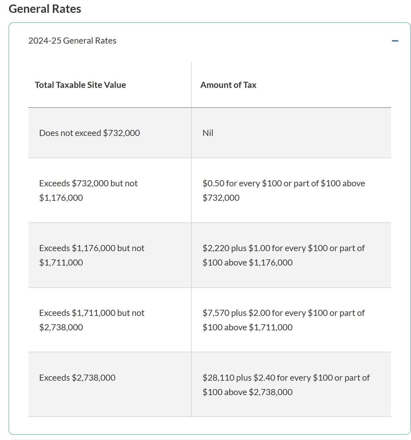Click the '$100 above $1,711,000' text line
The width and height of the screenshot is (411, 440).
click(247, 327)
